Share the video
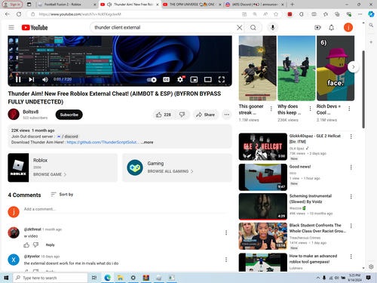The image size is (377, 283). 206,115
